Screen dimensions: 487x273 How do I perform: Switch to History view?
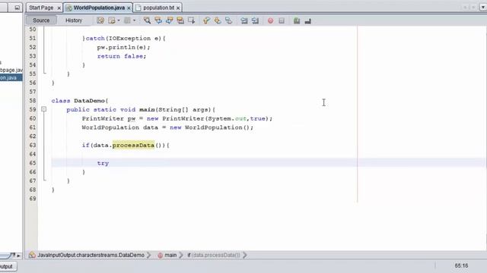[x=74, y=20]
